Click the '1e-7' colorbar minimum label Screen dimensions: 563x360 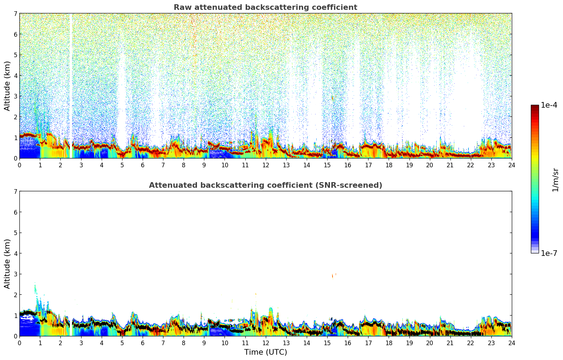point(549,253)
